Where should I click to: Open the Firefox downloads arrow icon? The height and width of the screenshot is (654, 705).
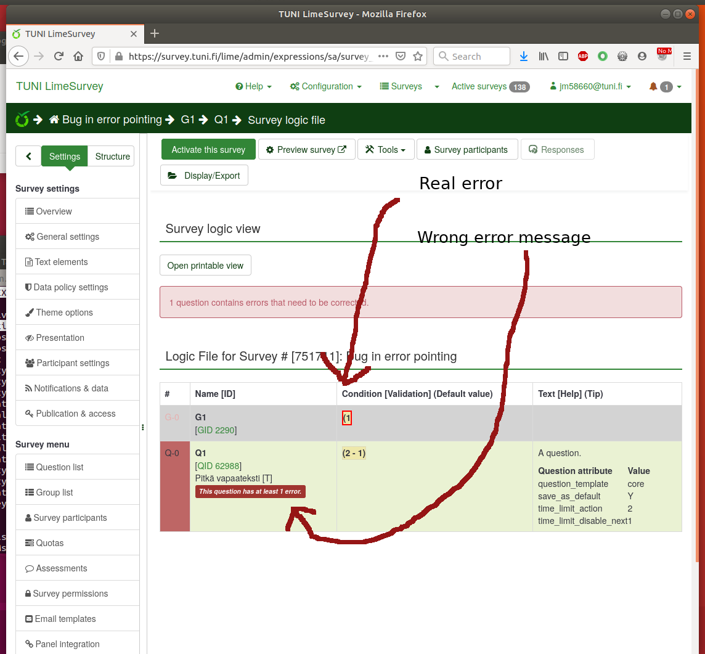coord(524,56)
